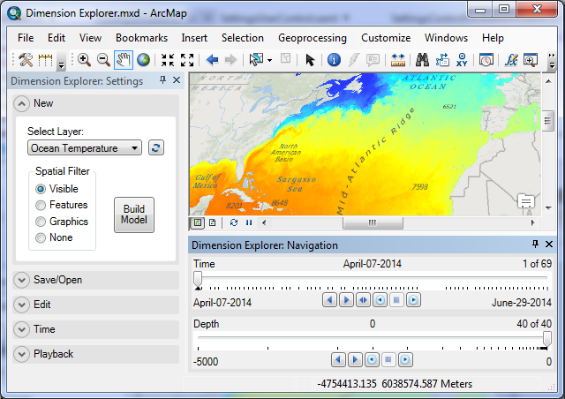
Task: Click the map horizontal scrollbar thumb
Action: 373,222
